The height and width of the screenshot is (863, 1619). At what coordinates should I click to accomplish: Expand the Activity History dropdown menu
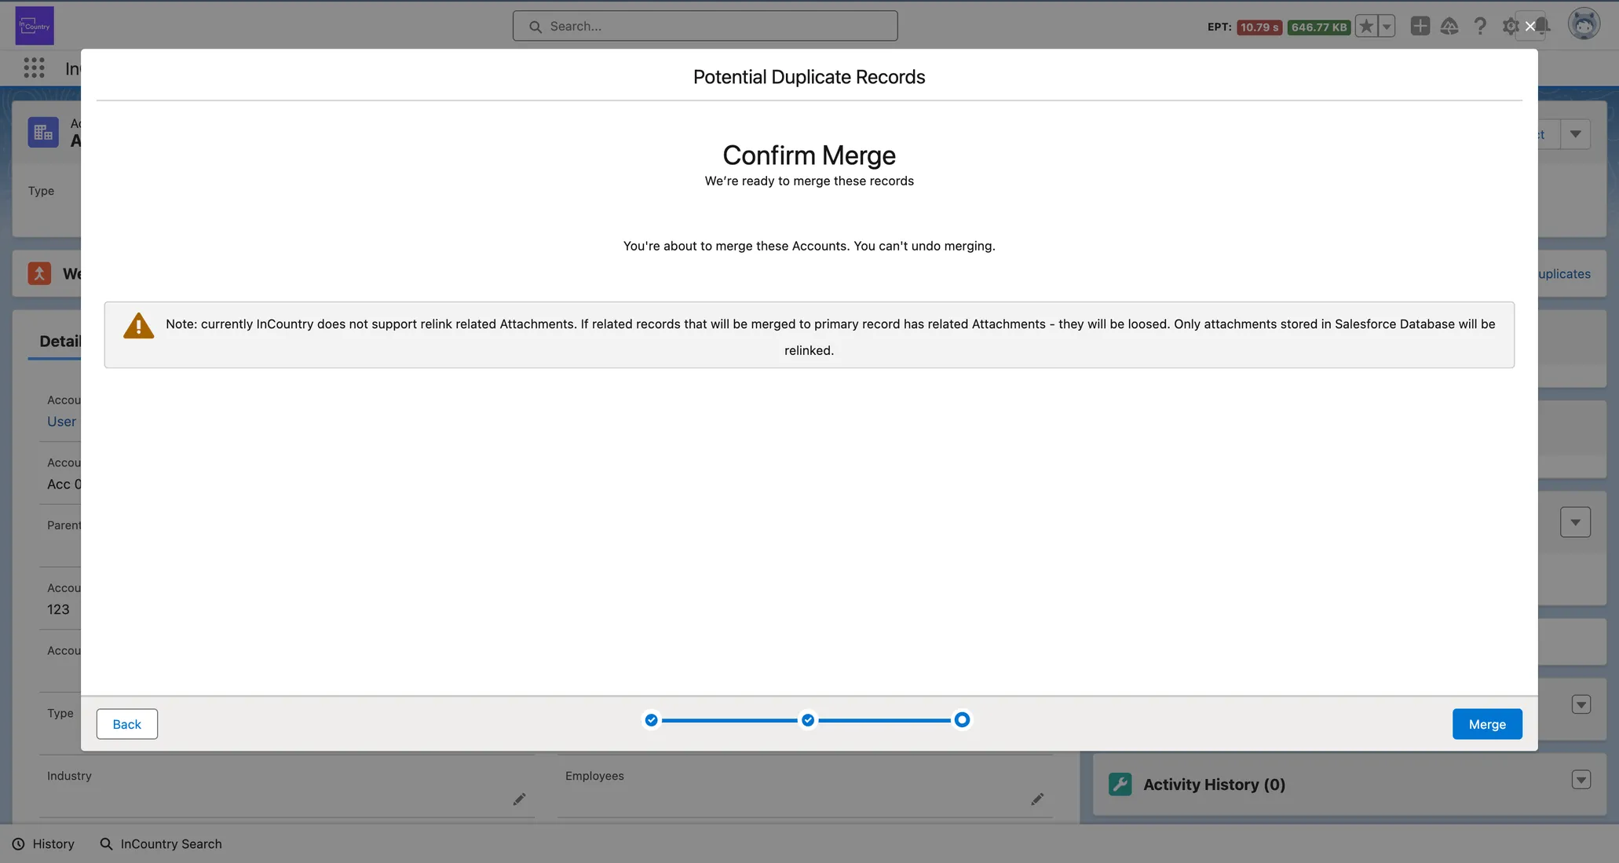point(1581,780)
